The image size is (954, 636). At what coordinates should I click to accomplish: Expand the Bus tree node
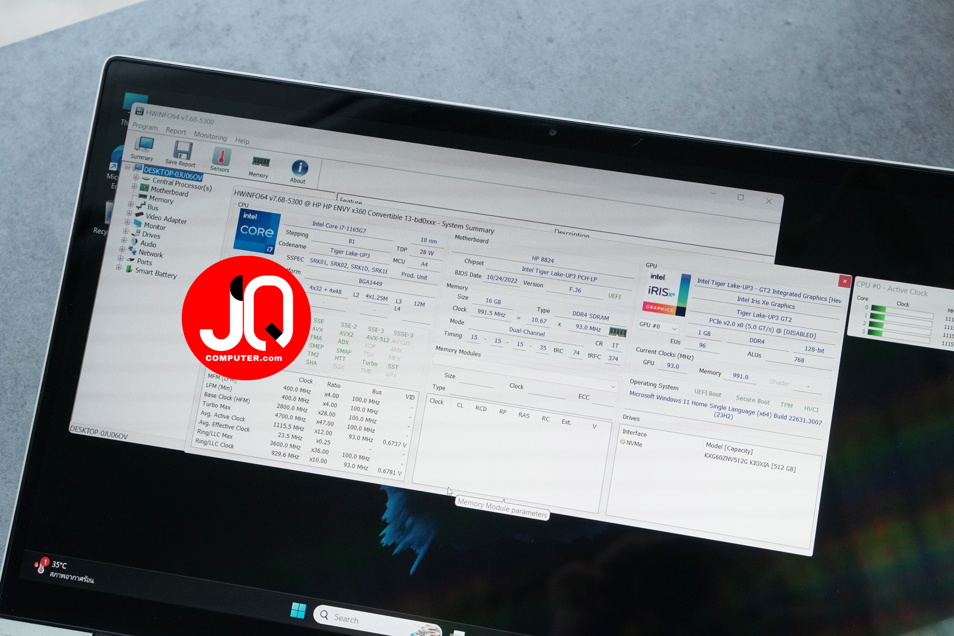click(131, 204)
